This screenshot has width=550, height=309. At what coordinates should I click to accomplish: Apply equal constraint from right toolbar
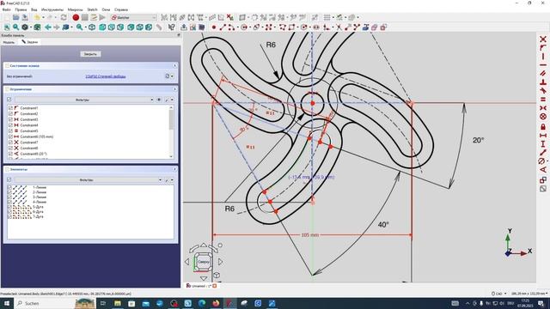click(x=543, y=100)
